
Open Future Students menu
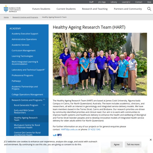[41, 9]
